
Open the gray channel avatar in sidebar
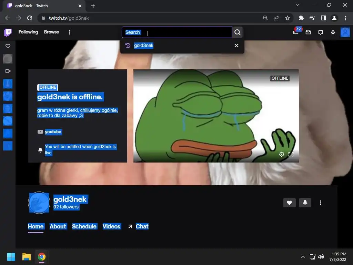[x=8, y=59]
